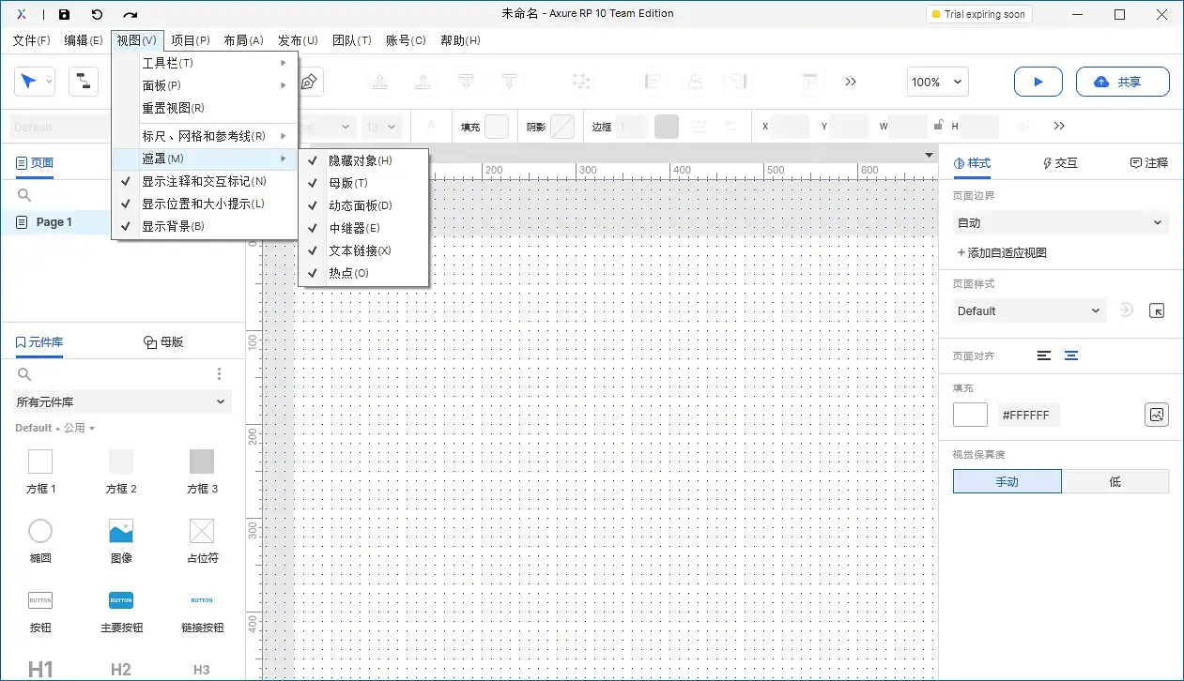Select the 椭圆 widget from the widget library
1184x681 pixels.
click(39, 531)
